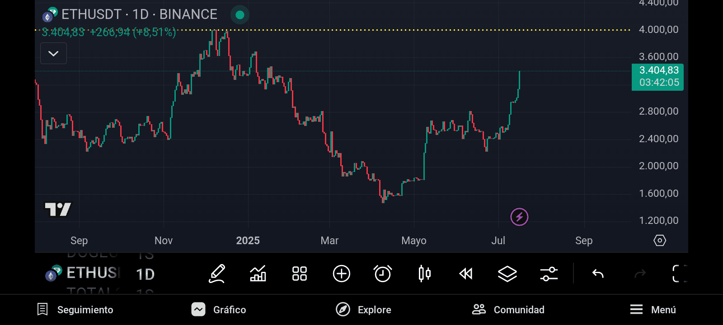Screen dimensions: 723x325
Task: Open the Comunidad tab
Action: pos(508,310)
